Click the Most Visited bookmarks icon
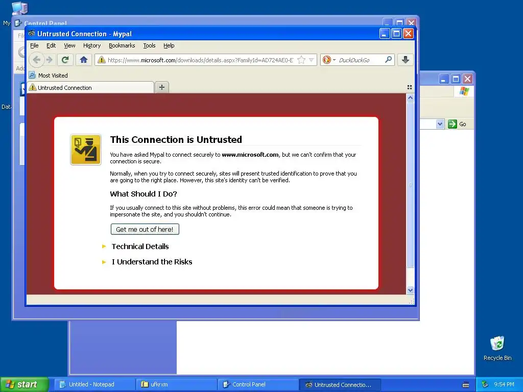This screenshot has width=523, height=392. pyautogui.click(x=32, y=76)
